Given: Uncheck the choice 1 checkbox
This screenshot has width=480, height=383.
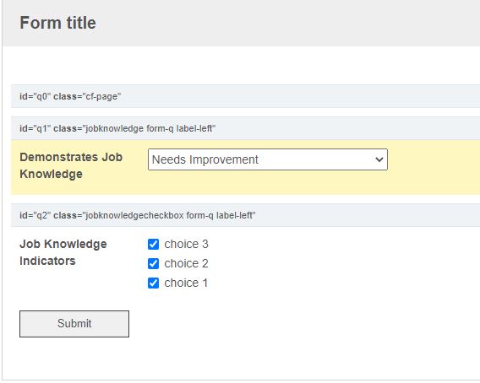Looking at the screenshot, I should point(153,283).
